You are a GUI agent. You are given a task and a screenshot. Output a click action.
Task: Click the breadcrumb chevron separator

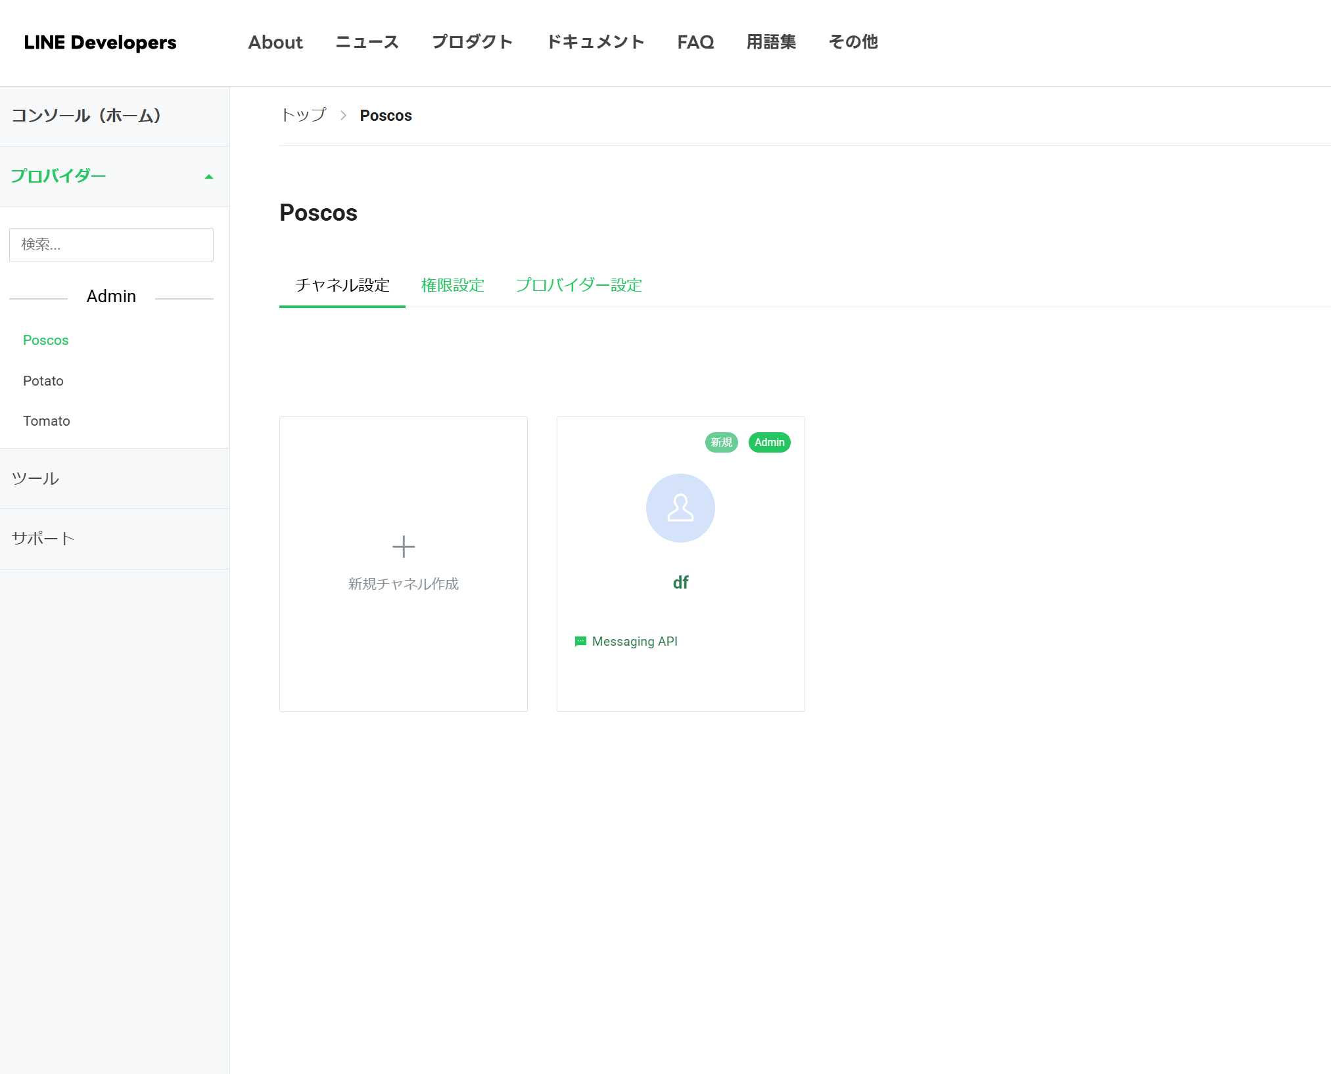343,116
